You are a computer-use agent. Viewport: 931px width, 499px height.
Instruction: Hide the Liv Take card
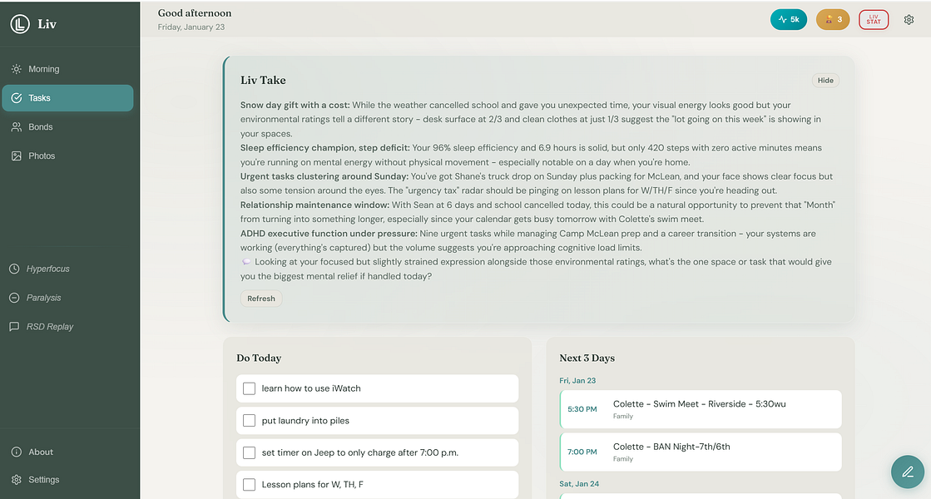[x=825, y=80]
